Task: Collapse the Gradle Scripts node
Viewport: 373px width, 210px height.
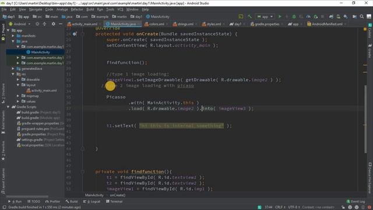Action: click(9, 107)
